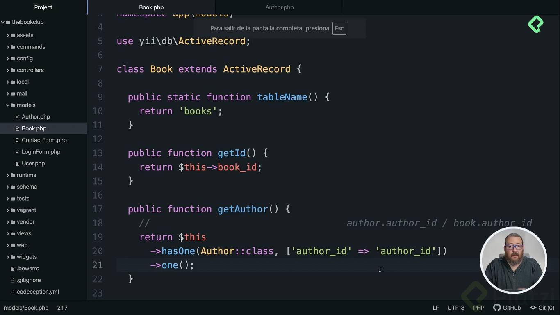Click the presenter webcam thumbnail

click(x=513, y=260)
